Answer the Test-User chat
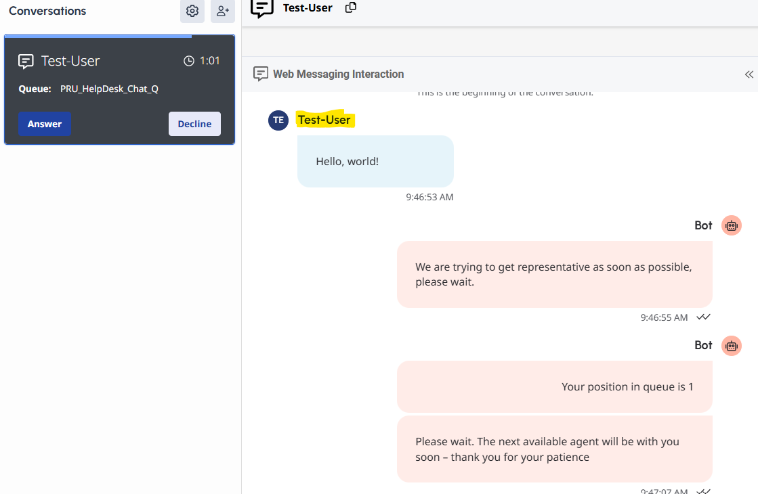The height and width of the screenshot is (494, 758). click(45, 124)
